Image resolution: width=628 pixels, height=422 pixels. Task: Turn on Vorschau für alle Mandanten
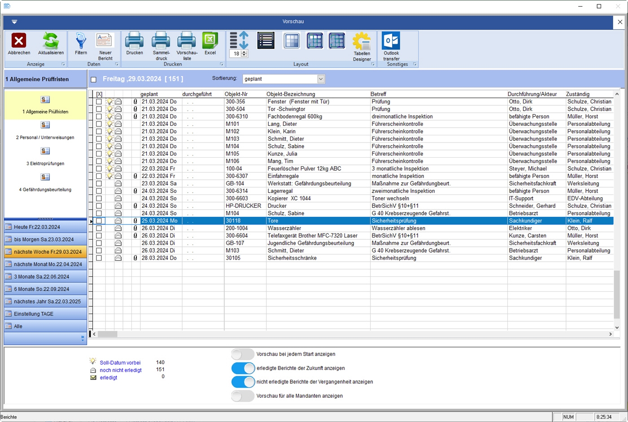coord(243,396)
